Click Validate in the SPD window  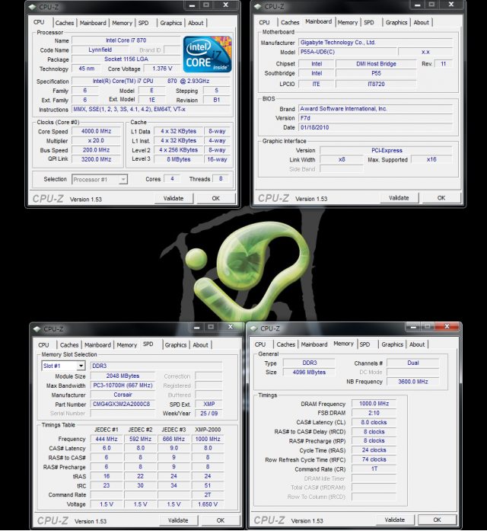click(x=178, y=520)
